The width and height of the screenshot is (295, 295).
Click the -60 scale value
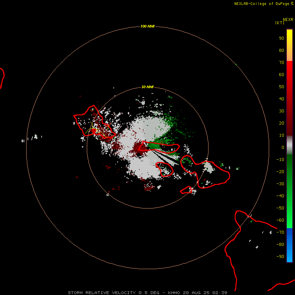(x=280, y=220)
